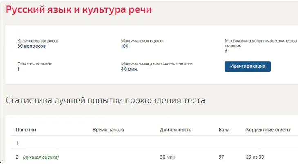Click the score 97 in attempt 2
The height and width of the screenshot is (164, 298).
[x=221, y=157]
